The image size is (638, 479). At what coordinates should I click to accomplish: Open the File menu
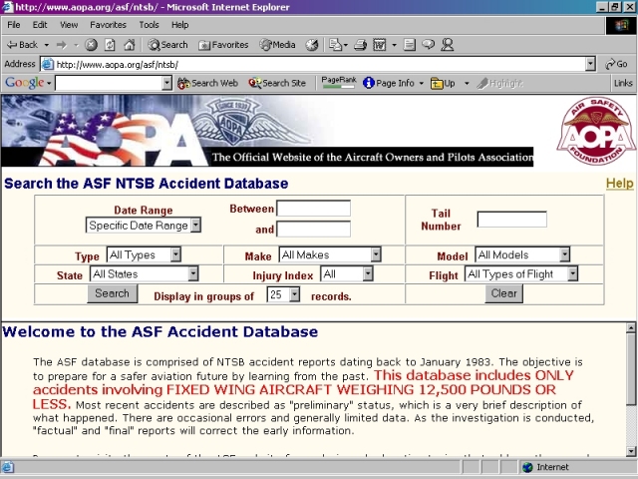pyautogui.click(x=13, y=25)
